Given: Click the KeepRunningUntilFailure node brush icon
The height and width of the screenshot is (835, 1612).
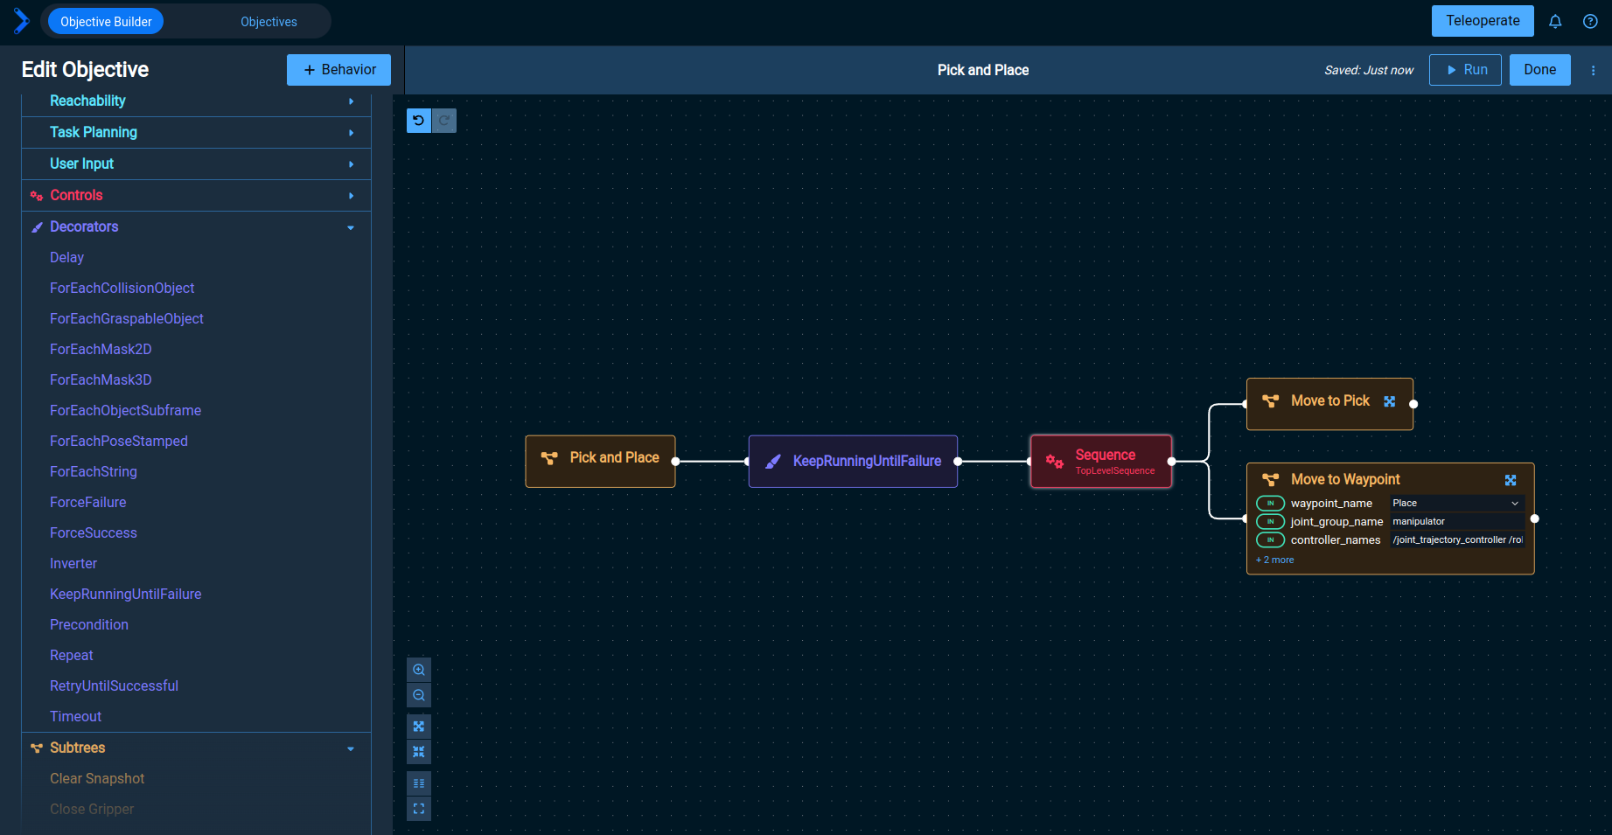Looking at the screenshot, I should point(773,462).
